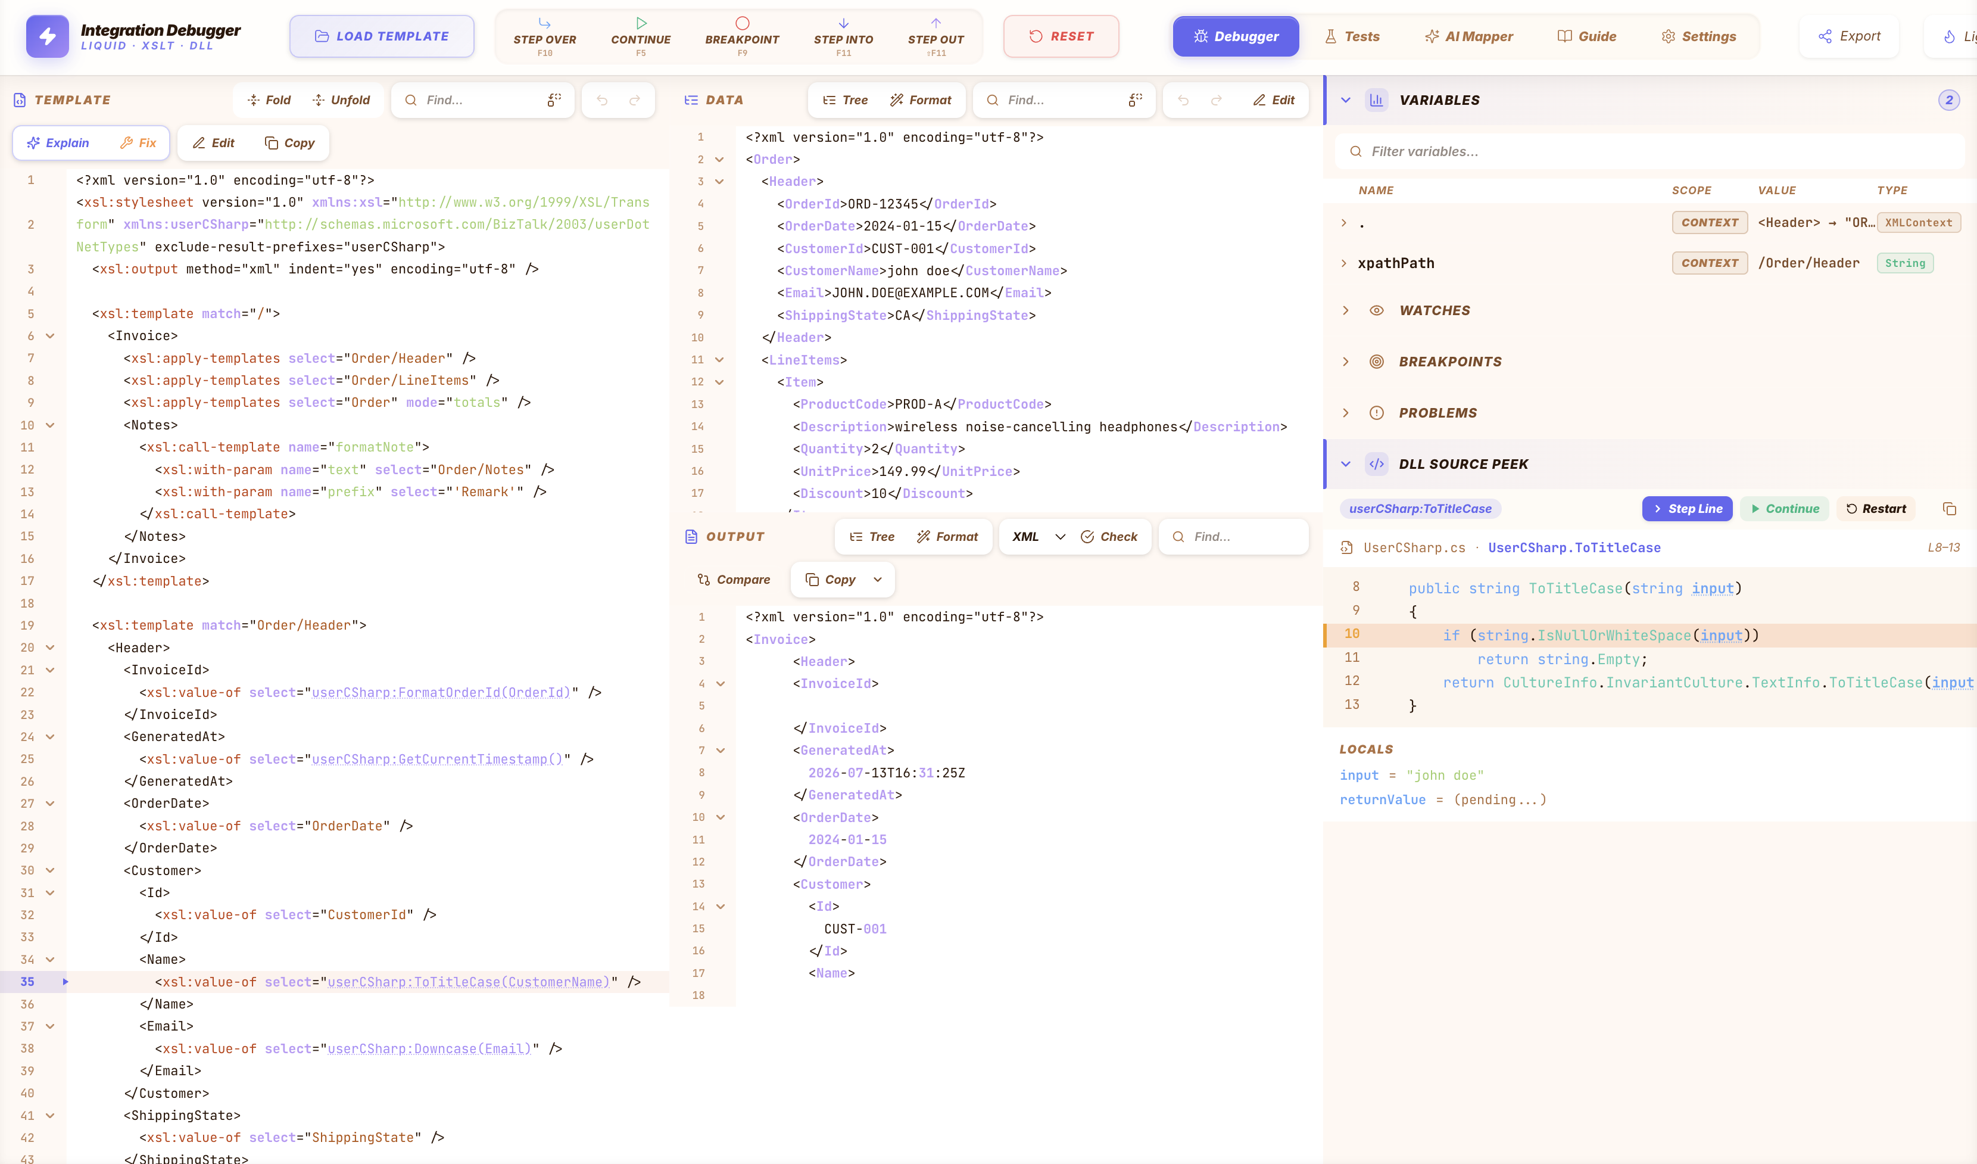The image size is (1977, 1164).
Task: Expand the xpathPath variable row
Action: (x=1344, y=263)
